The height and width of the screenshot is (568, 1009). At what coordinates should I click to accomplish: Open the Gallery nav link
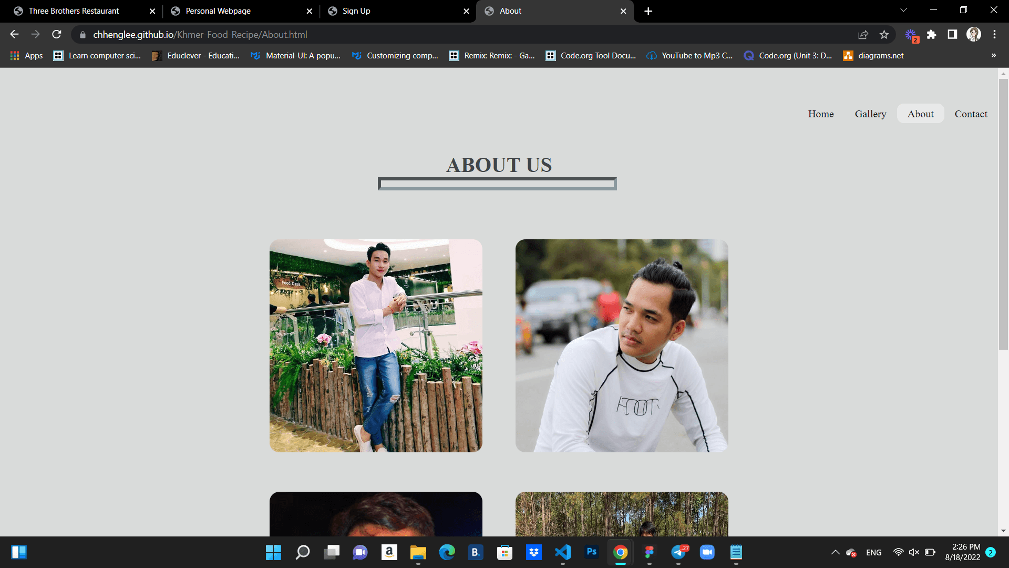click(870, 114)
